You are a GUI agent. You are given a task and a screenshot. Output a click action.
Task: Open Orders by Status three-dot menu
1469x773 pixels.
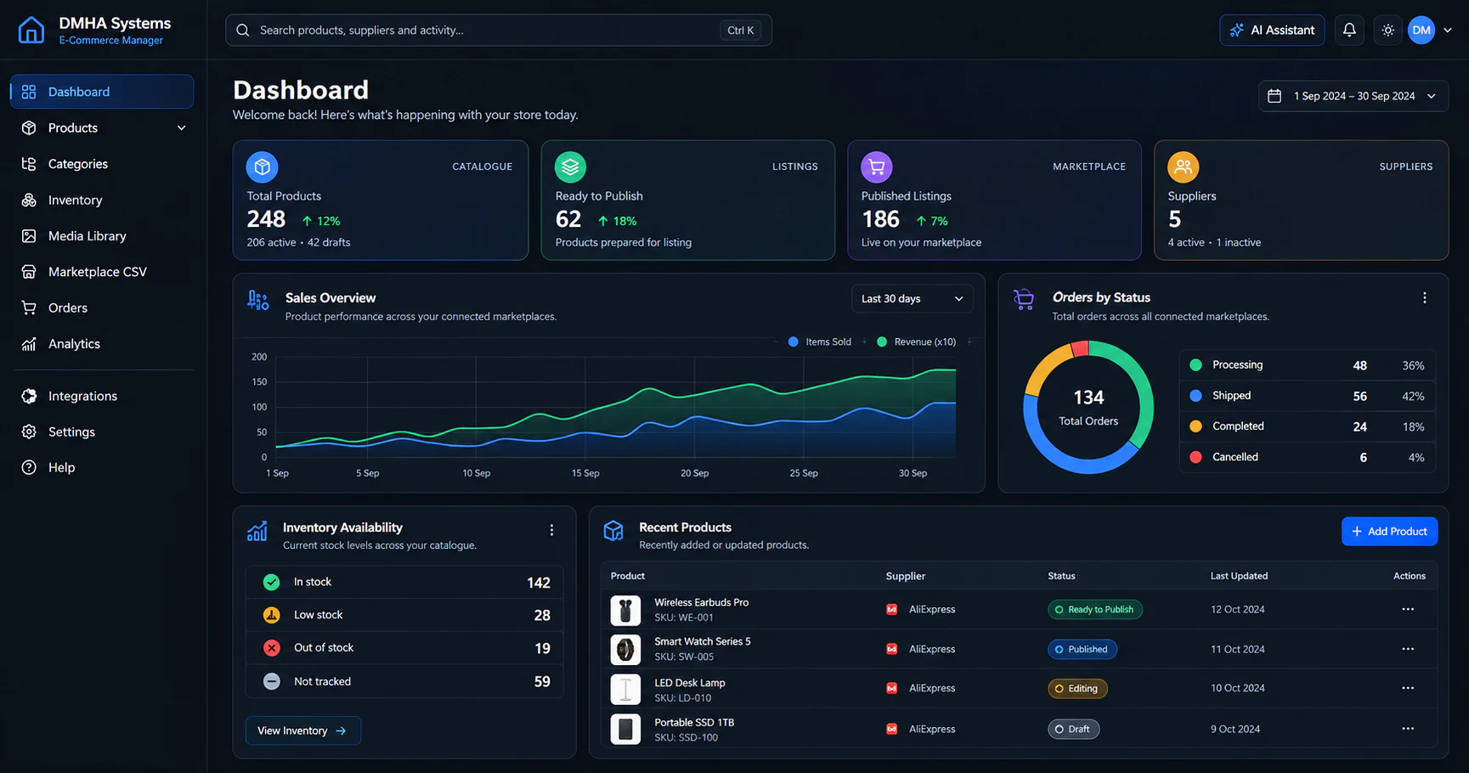[1425, 298]
